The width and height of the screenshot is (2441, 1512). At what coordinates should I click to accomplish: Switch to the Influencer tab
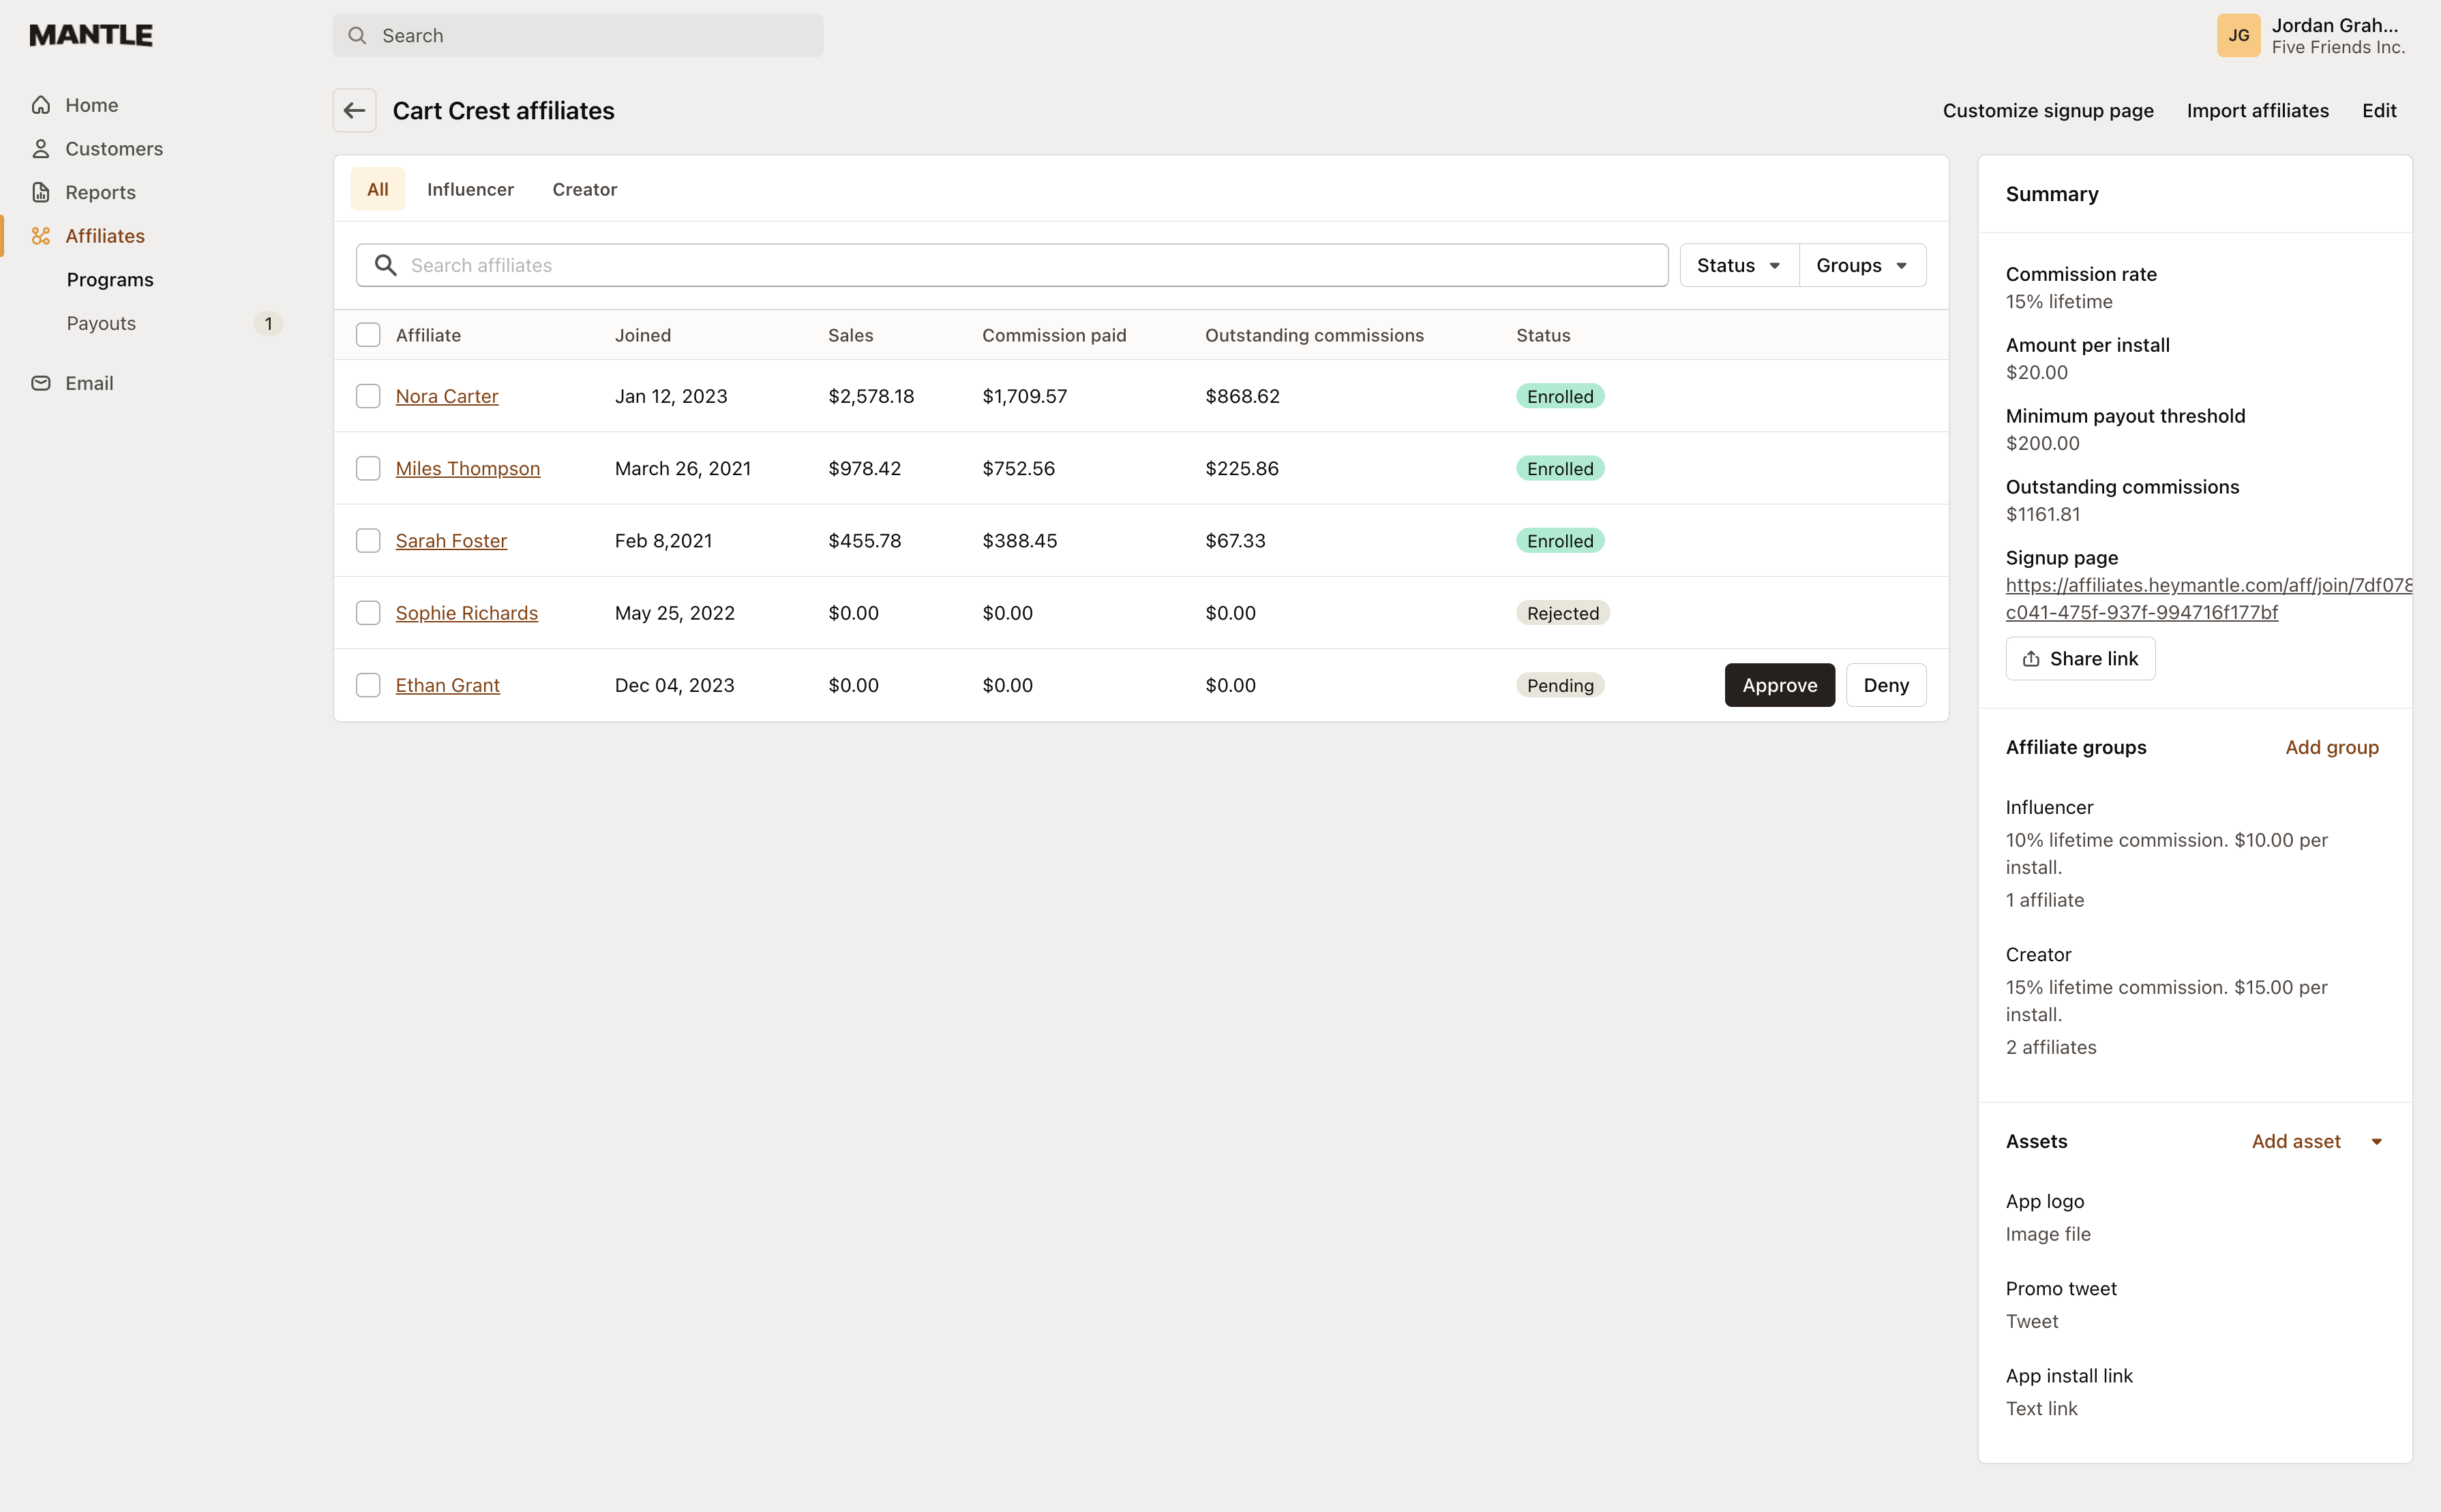point(470,189)
